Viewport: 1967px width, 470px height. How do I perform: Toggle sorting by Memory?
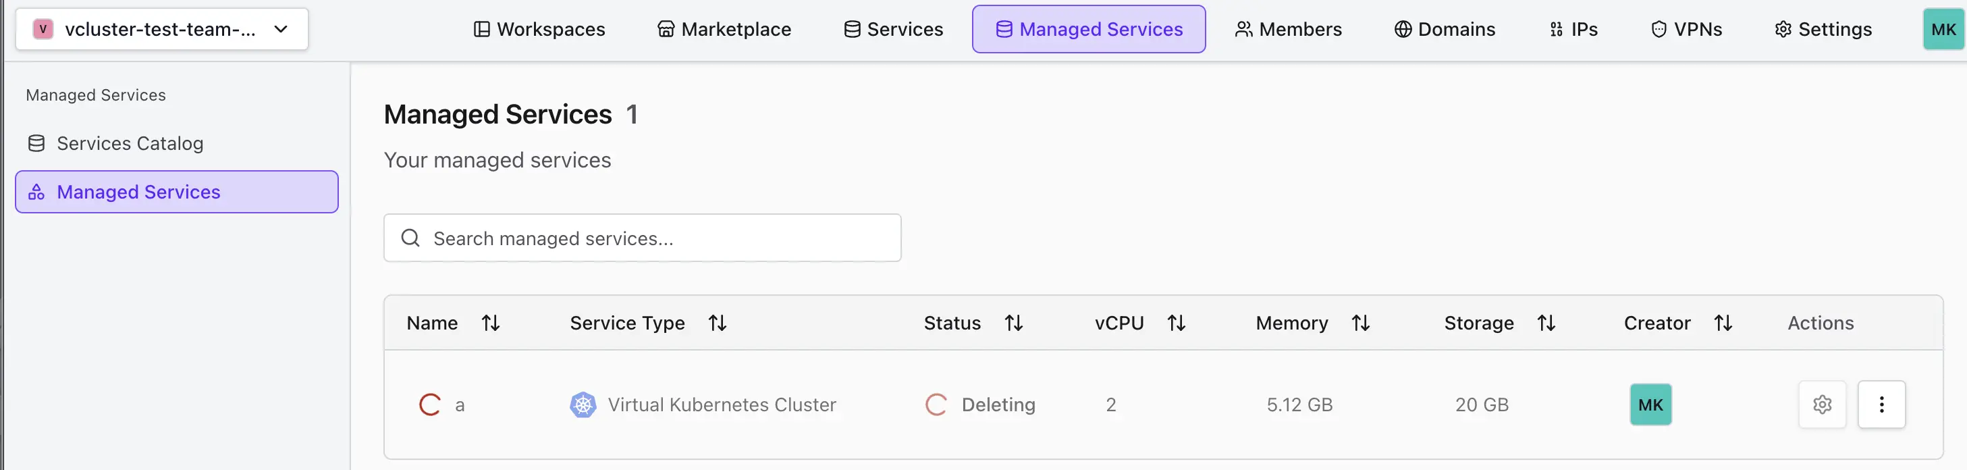tap(1362, 323)
